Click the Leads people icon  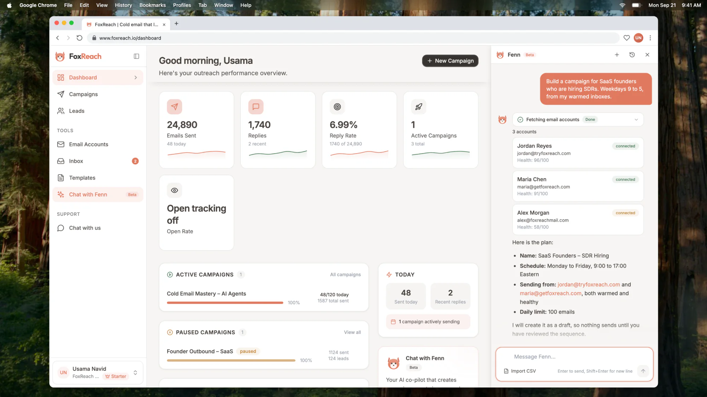61,111
